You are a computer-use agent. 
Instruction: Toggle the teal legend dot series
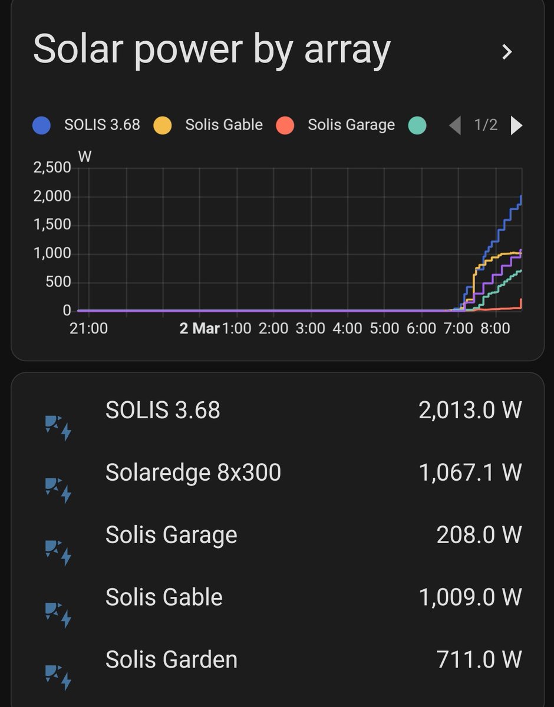(417, 125)
